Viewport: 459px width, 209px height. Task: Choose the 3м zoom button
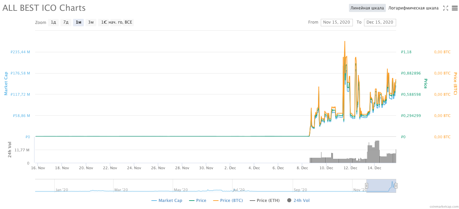coord(91,23)
